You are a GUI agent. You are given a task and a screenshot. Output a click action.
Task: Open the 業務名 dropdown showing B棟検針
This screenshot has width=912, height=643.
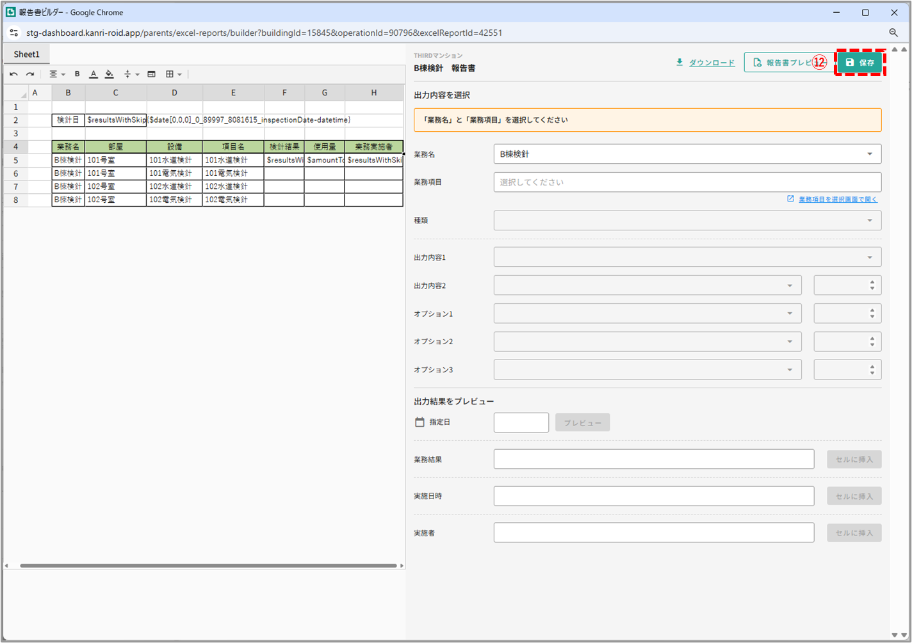687,154
